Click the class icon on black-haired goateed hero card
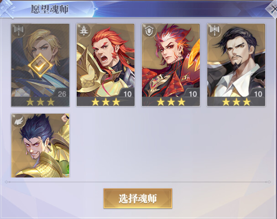Image resolution: width=277 pixels, height=219 pixels. [x=214, y=30]
